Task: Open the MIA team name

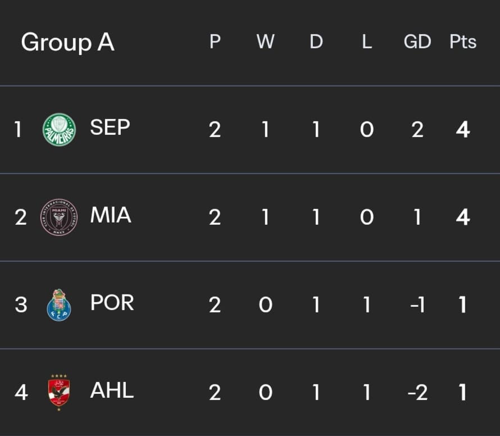Action: 111,215
